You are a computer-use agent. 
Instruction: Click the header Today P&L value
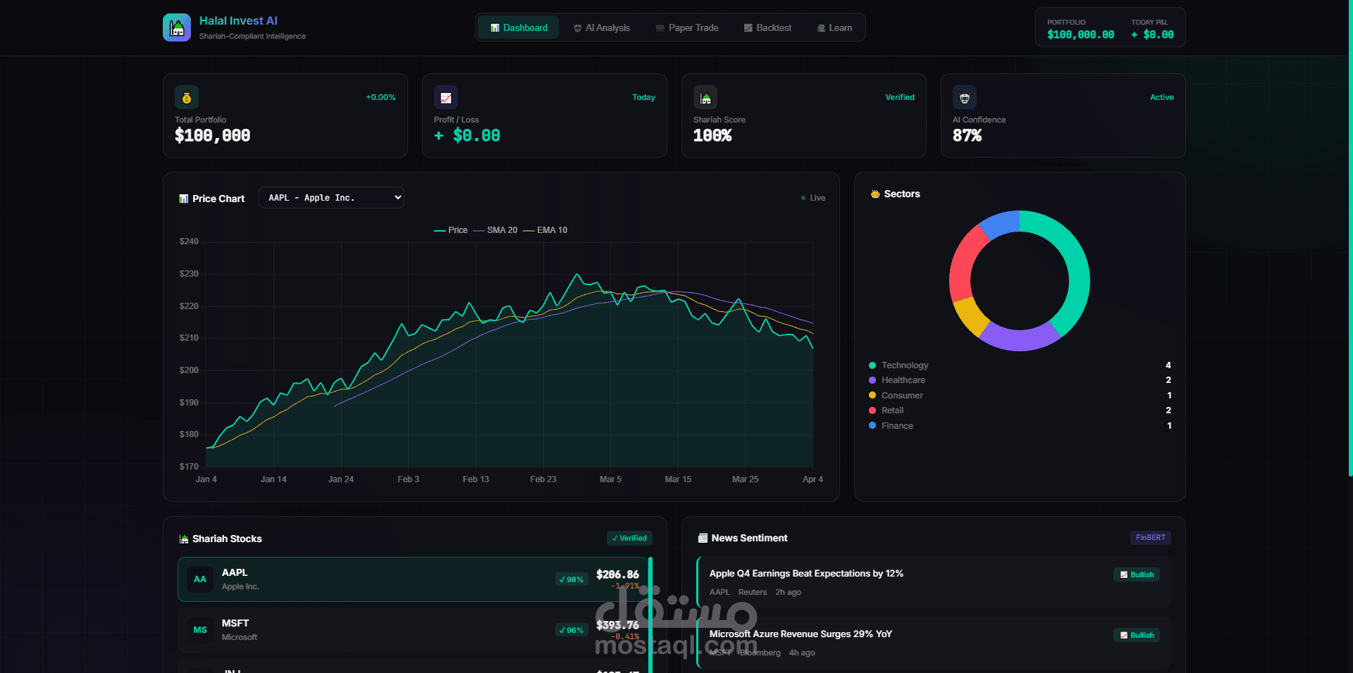pyautogui.click(x=1152, y=34)
